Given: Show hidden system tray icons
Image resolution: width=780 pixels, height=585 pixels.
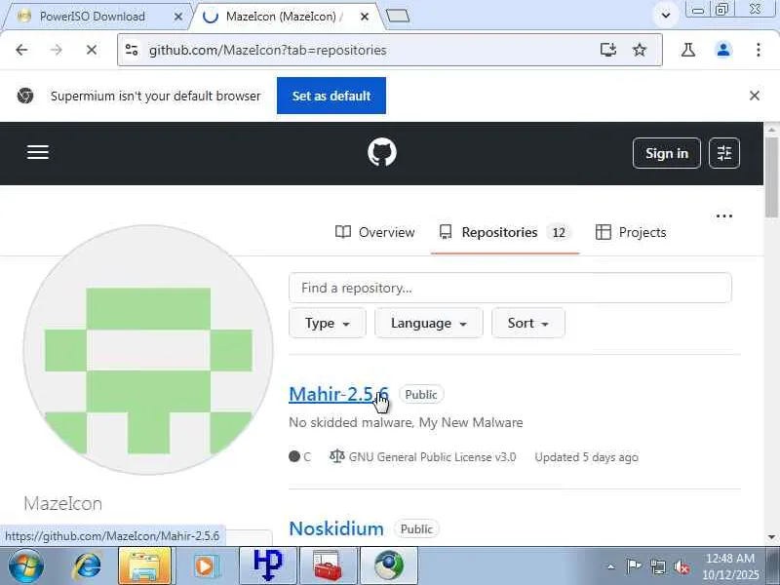Looking at the screenshot, I should pos(611,566).
